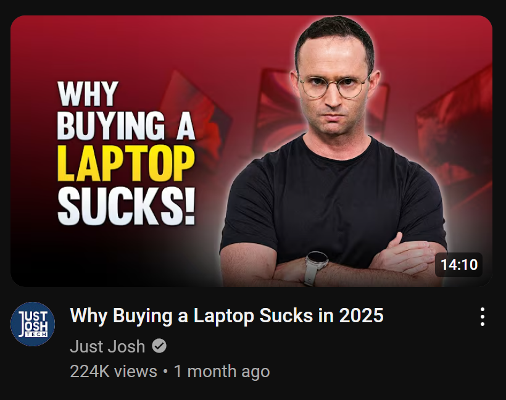The height and width of the screenshot is (400, 506).
Task: Click the verified checkmark badge
Action: pos(159,346)
